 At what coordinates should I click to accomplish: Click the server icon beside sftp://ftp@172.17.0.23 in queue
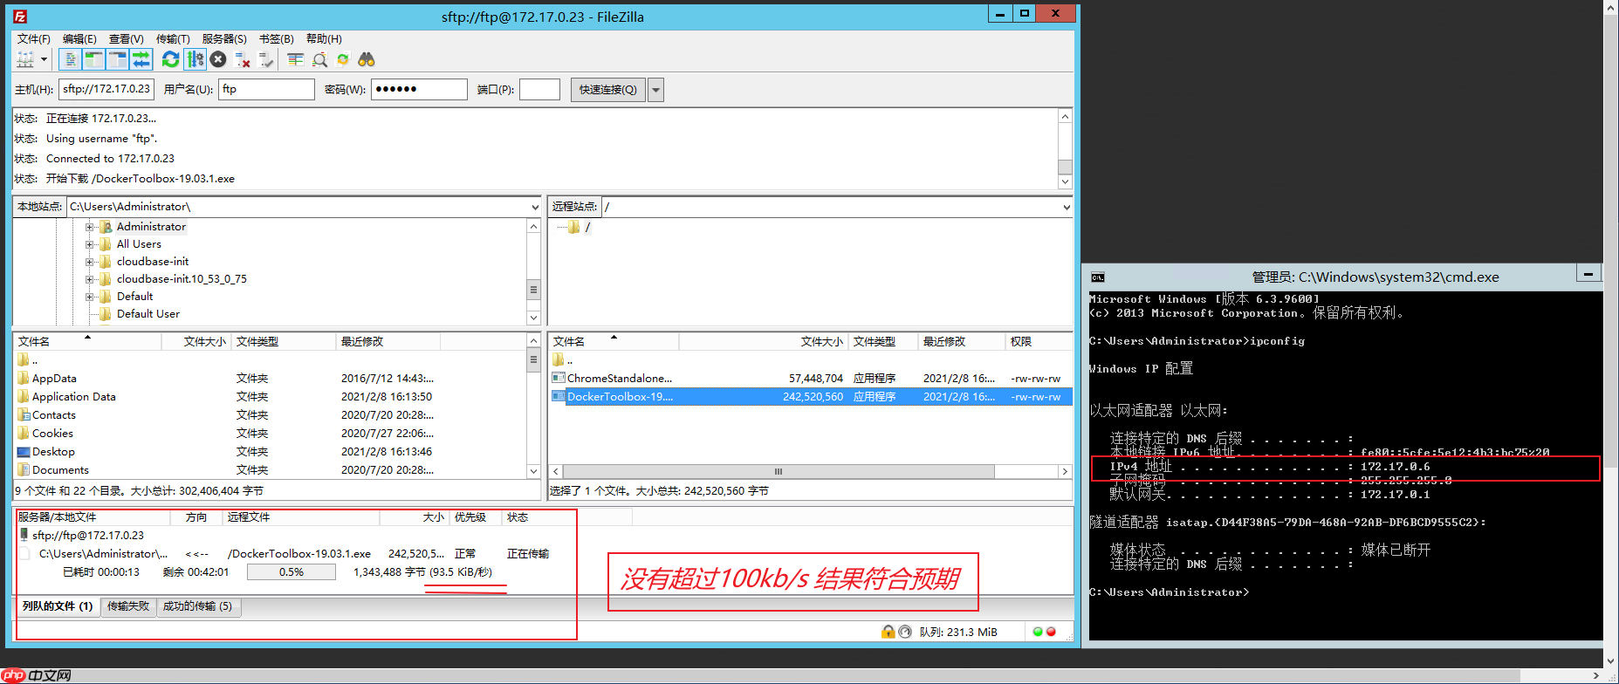pos(24,535)
